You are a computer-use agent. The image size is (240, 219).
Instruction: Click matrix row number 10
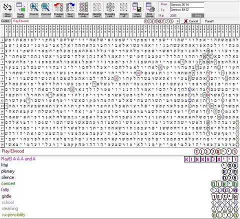2,89
